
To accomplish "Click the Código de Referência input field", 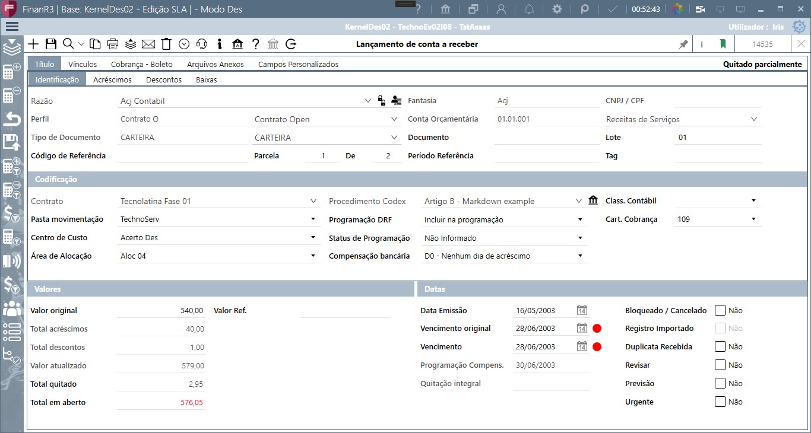I will (183, 155).
